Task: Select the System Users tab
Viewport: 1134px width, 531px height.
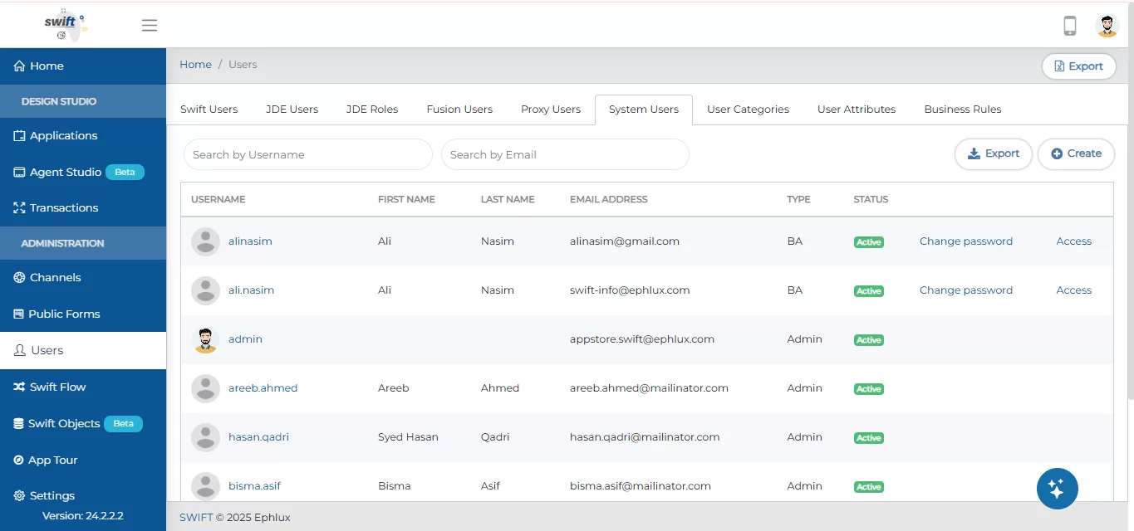Action: pyautogui.click(x=644, y=110)
